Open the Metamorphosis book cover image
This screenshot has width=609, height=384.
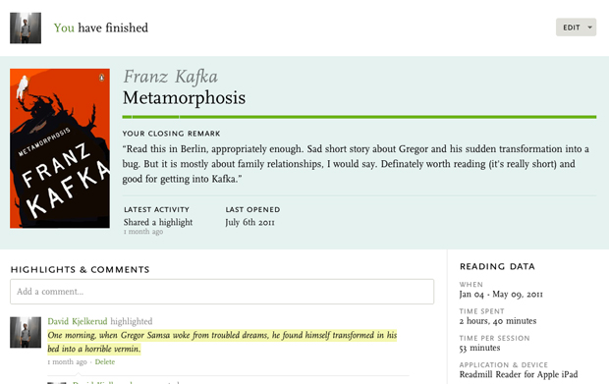[60, 148]
